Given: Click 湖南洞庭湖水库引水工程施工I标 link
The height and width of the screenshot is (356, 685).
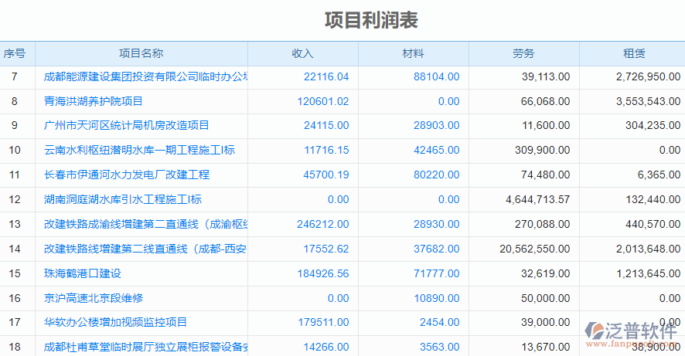Looking at the screenshot, I should coord(123,199).
